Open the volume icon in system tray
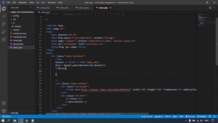Image resolution: width=218 pixels, height=123 pixels. tap(201, 121)
